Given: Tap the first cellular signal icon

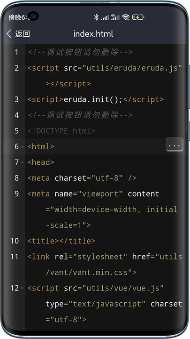Looking at the screenshot, I should tap(105, 17).
